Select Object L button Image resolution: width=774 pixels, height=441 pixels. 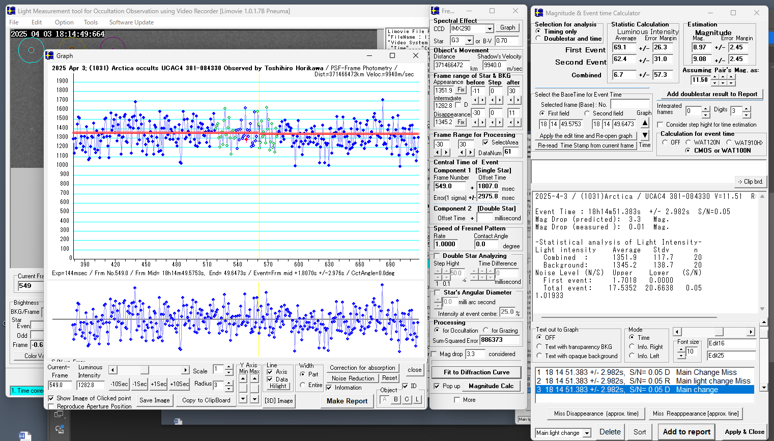417,399
